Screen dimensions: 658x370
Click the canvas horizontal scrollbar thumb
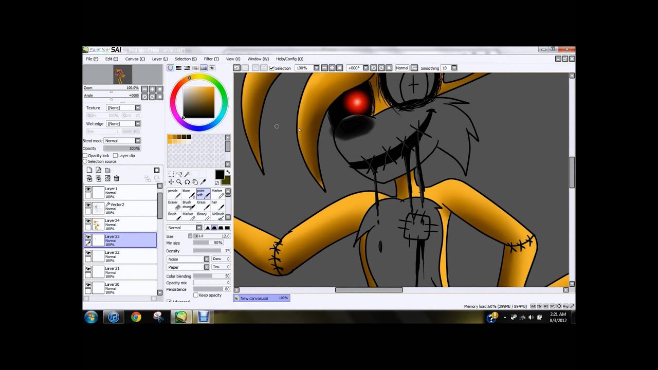pos(369,290)
